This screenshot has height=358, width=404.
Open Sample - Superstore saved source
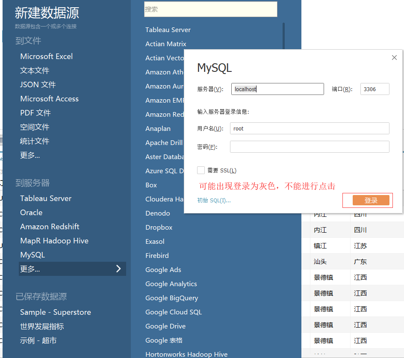coord(56,312)
